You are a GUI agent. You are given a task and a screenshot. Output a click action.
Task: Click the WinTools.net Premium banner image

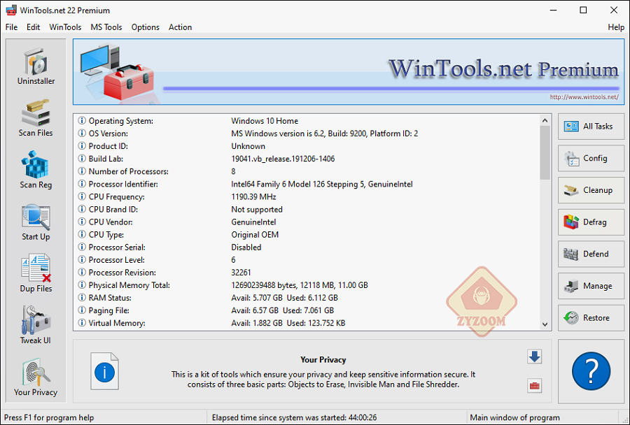click(x=349, y=72)
